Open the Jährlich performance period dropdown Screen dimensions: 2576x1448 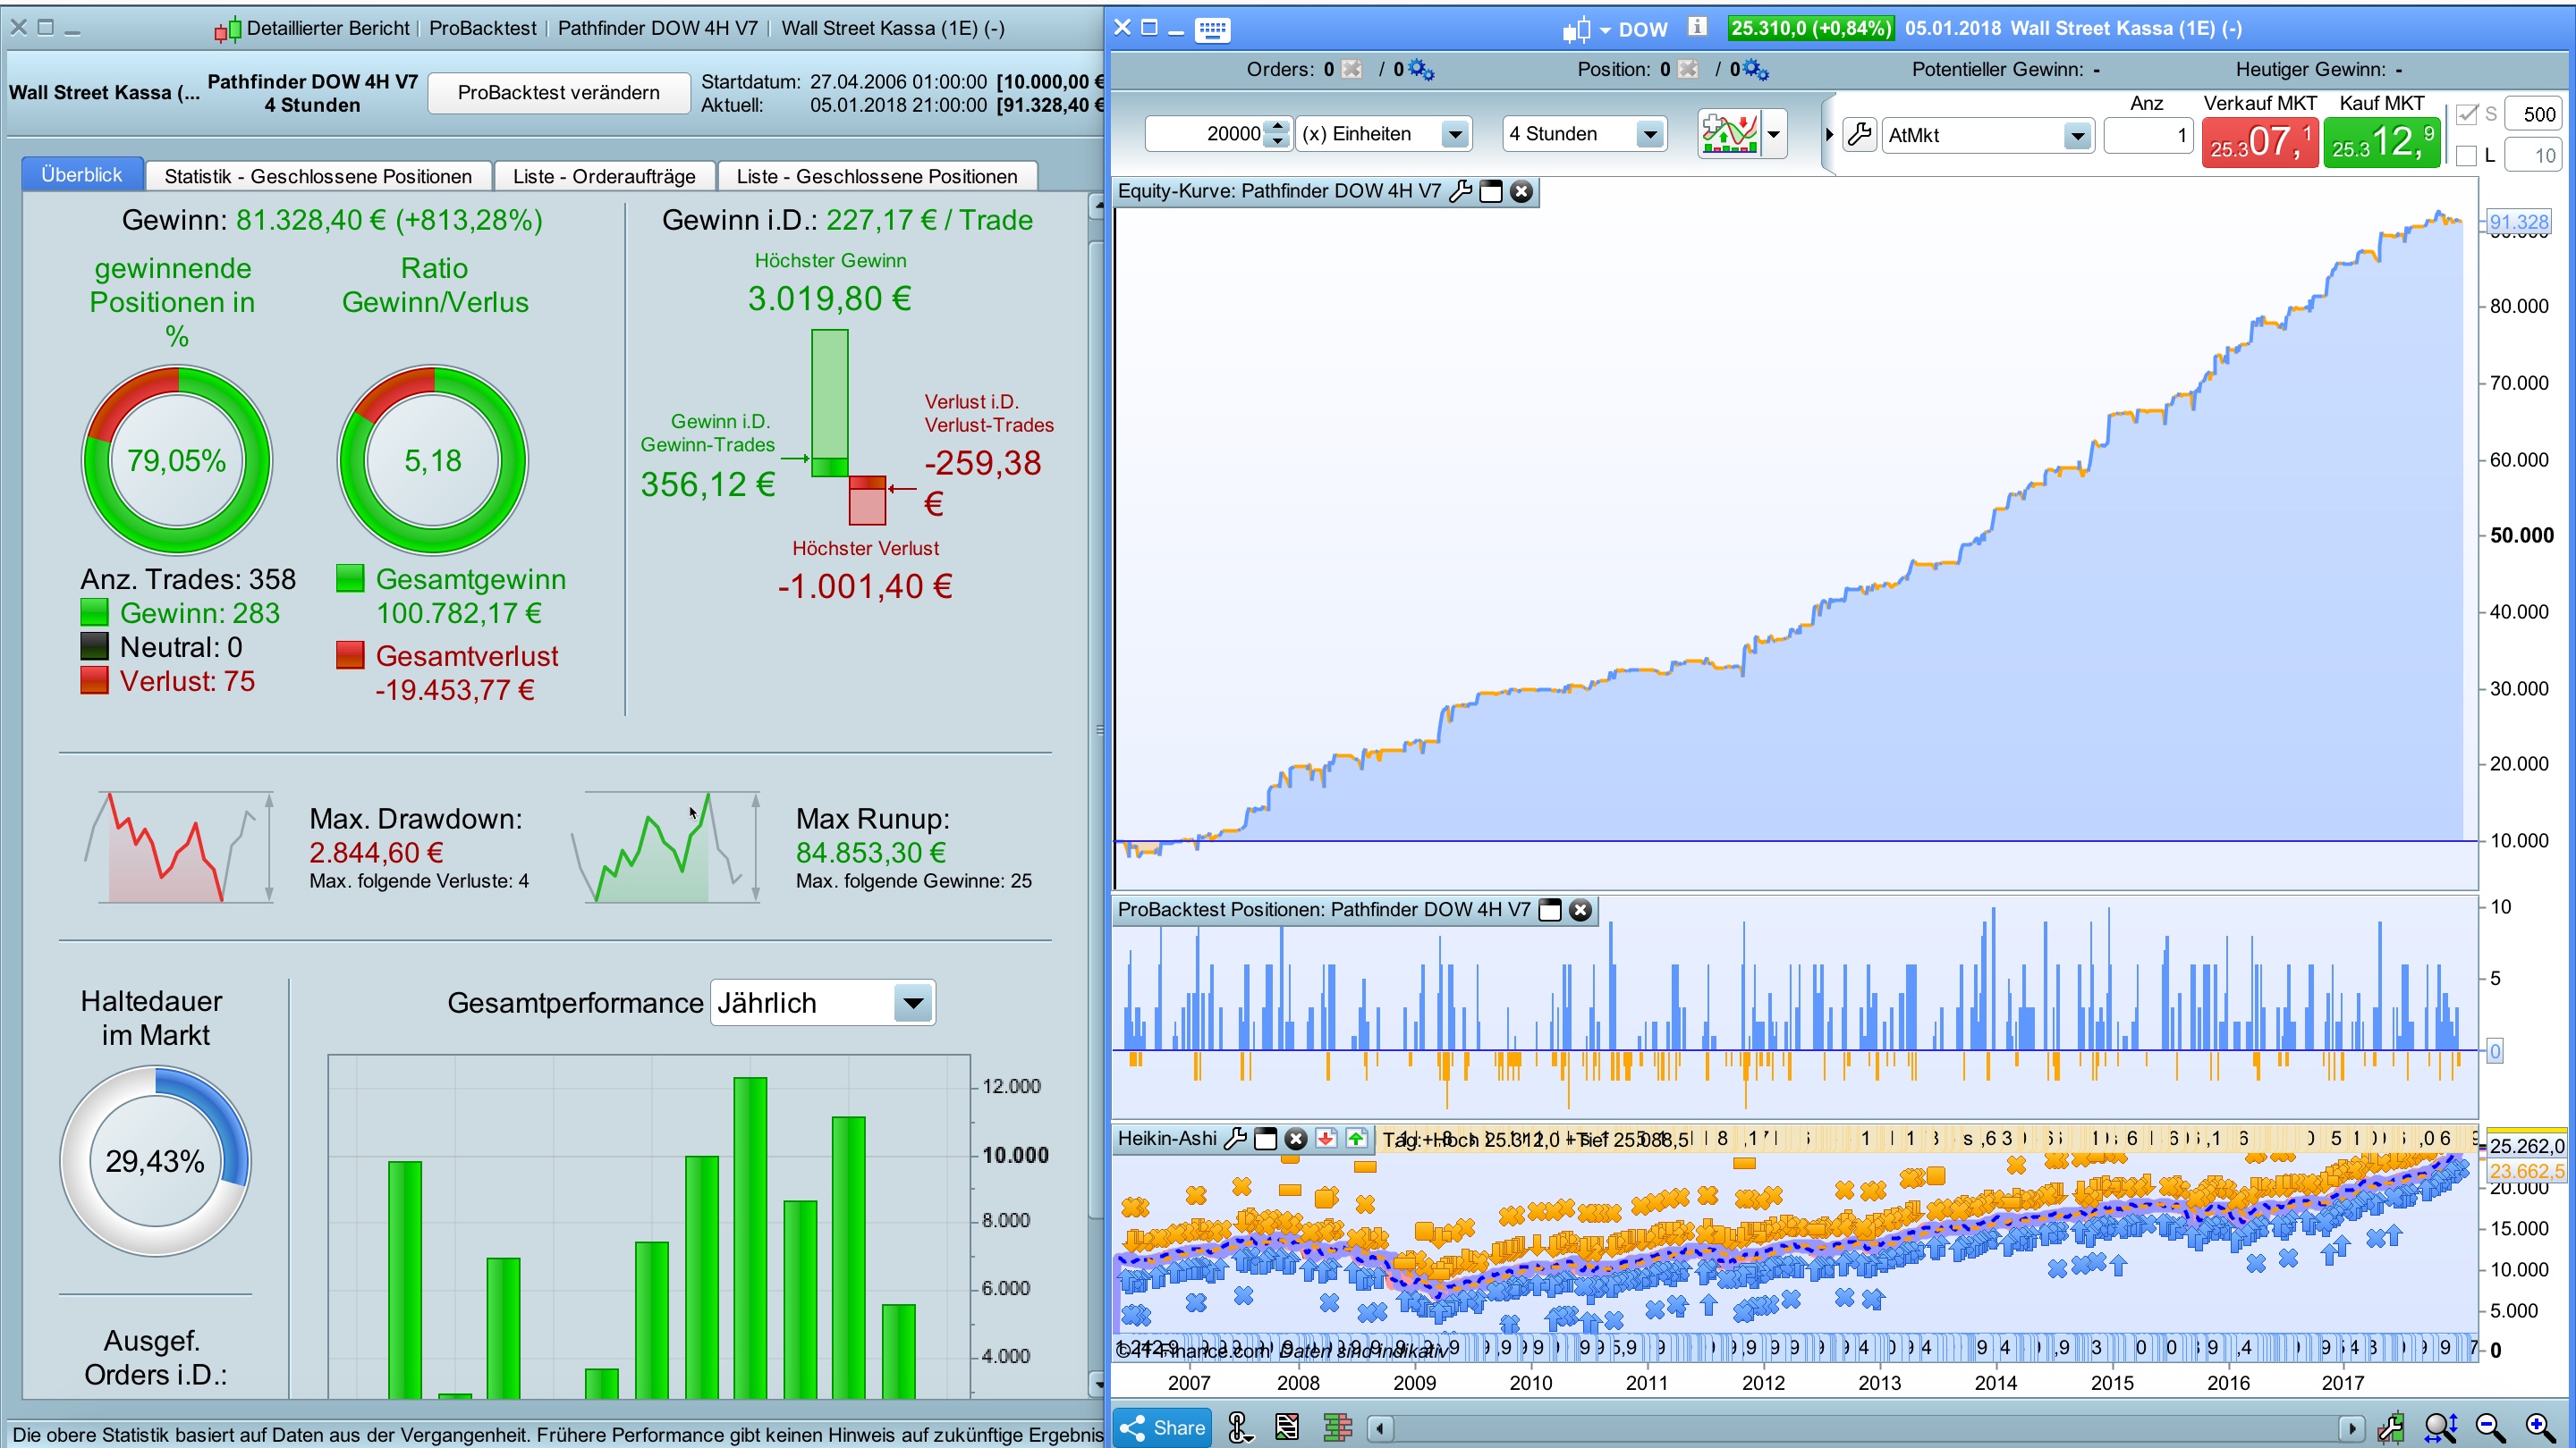click(x=912, y=1002)
